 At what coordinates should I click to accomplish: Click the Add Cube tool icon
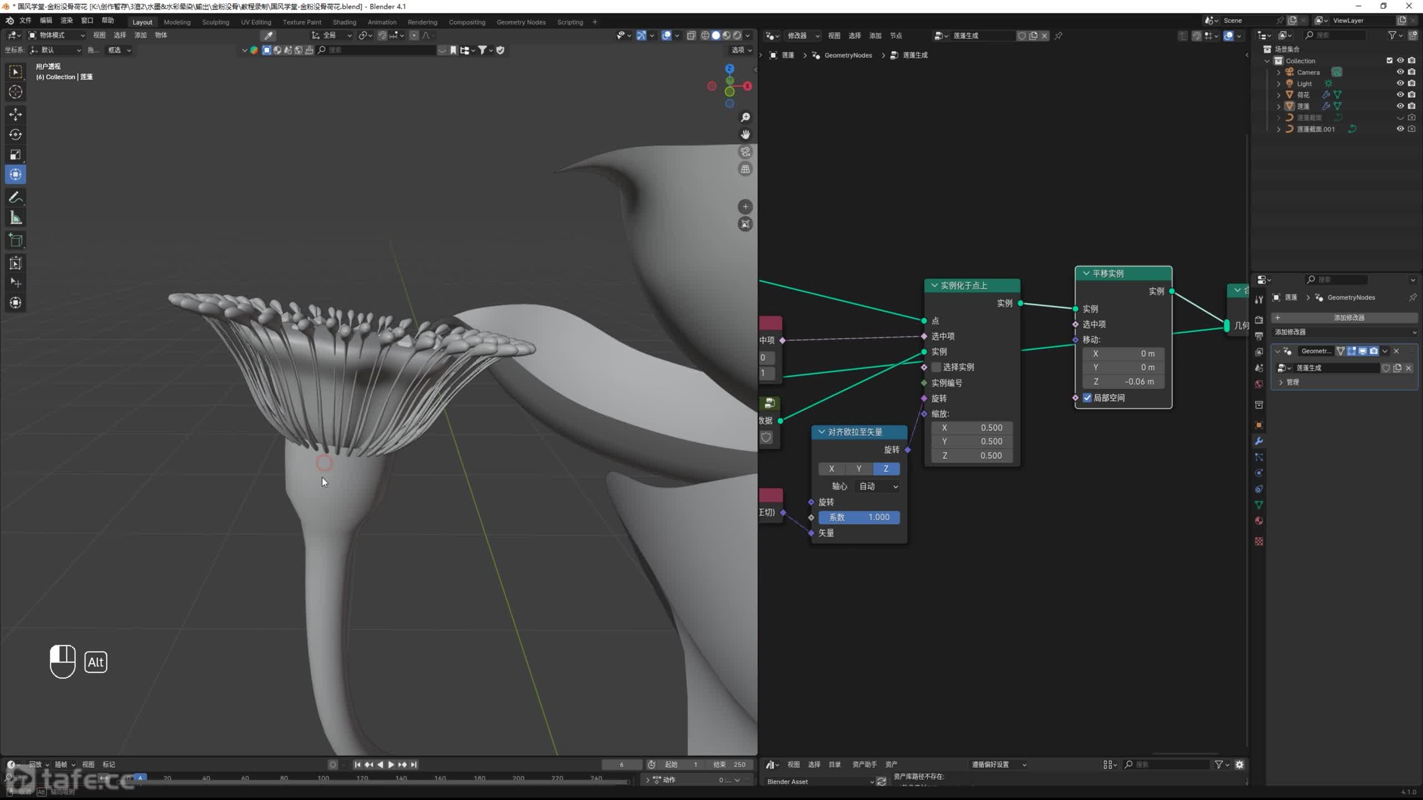(16, 241)
